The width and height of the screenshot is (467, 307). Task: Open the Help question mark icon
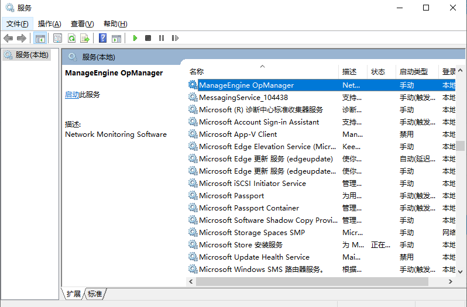[x=103, y=38]
